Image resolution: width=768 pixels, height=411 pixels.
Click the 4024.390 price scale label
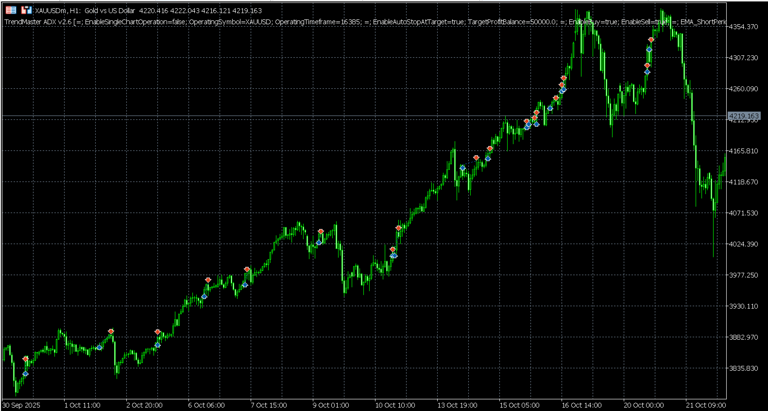(x=743, y=244)
